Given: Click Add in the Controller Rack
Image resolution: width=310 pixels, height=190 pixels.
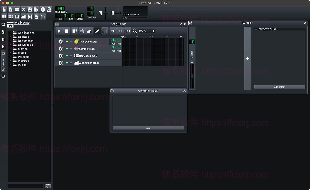Looking at the screenshot, I should (x=148, y=128).
